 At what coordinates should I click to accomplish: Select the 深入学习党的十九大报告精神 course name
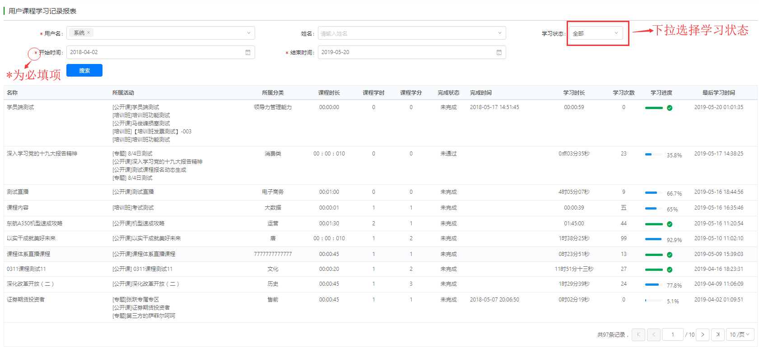pyautogui.click(x=42, y=154)
